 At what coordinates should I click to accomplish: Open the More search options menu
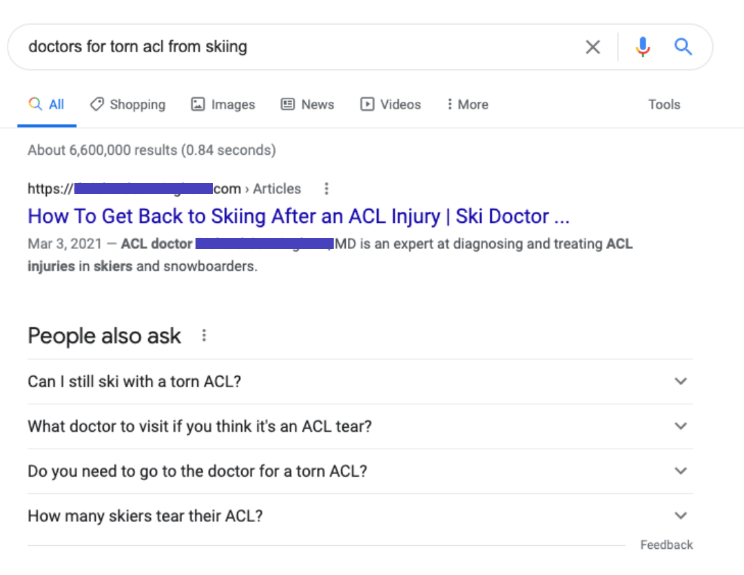coord(467,105)
